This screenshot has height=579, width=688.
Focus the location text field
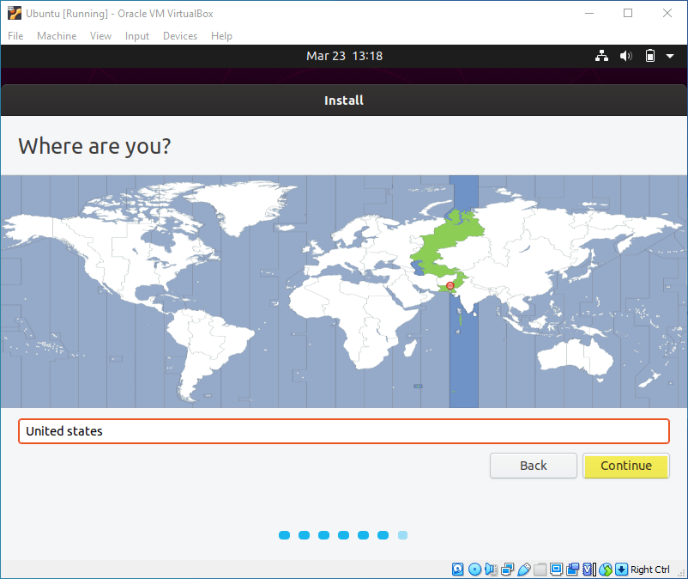pyautogui.click(x=343, y=431)
